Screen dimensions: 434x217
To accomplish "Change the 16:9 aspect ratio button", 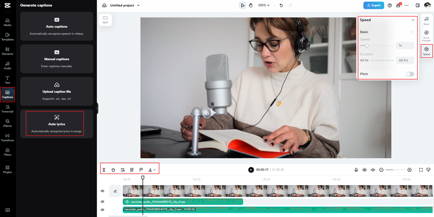I will click(x=105, y=20).
